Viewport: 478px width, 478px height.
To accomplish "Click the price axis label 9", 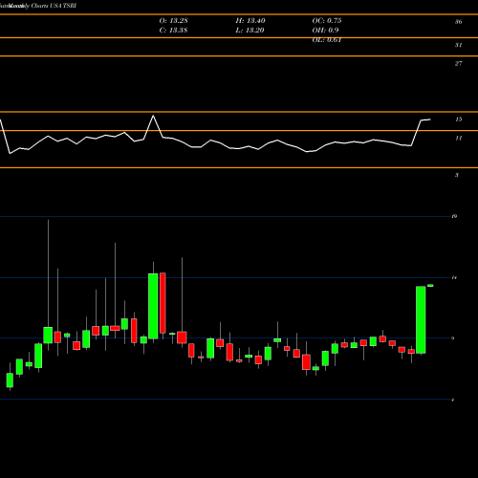I will click(x=453, y=338).
